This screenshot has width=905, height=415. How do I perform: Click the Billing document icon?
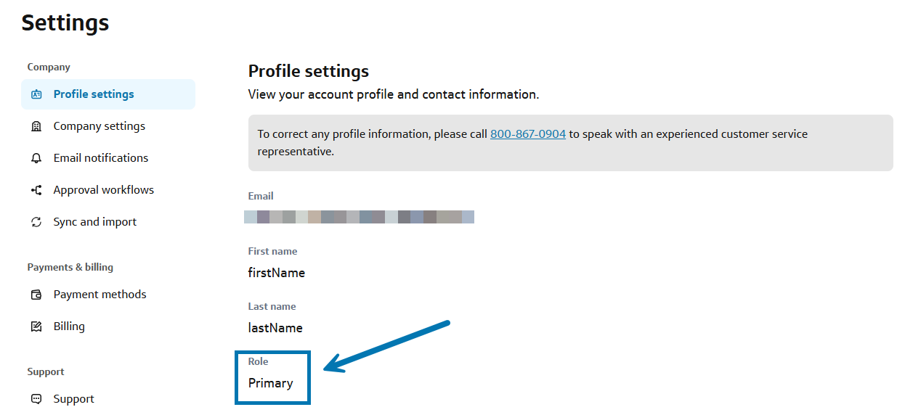coord(36,326)
